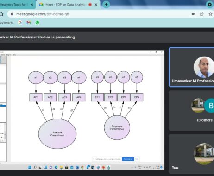The height and width of the screenshot is (176, 214).
Task: Click the Windows Start icon in shared taskbar
Action: tap(30, 167)
